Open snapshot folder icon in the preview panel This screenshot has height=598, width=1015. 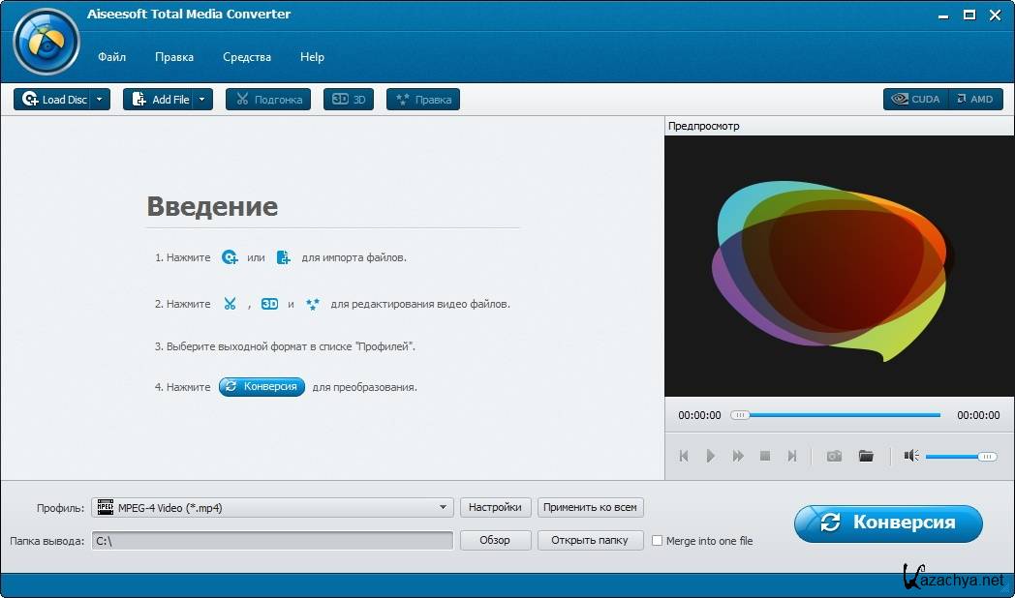coord(866,456)
